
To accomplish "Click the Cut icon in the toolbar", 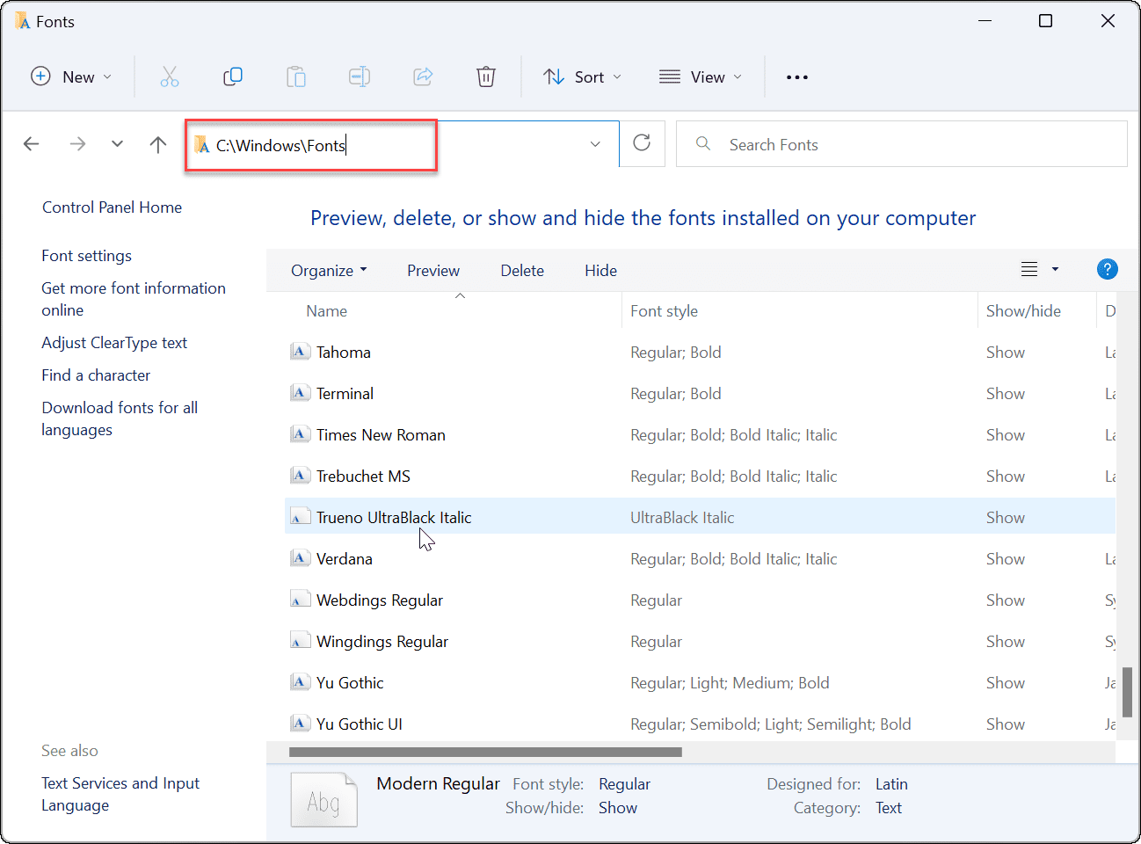I will 170,76.
